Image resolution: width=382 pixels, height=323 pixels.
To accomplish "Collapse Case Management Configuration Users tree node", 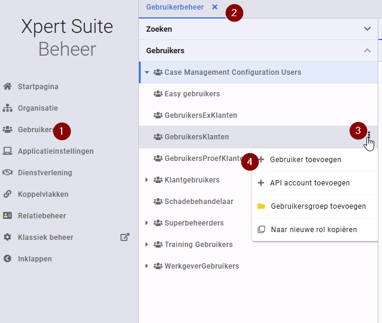I will click(x=147, y=72).
